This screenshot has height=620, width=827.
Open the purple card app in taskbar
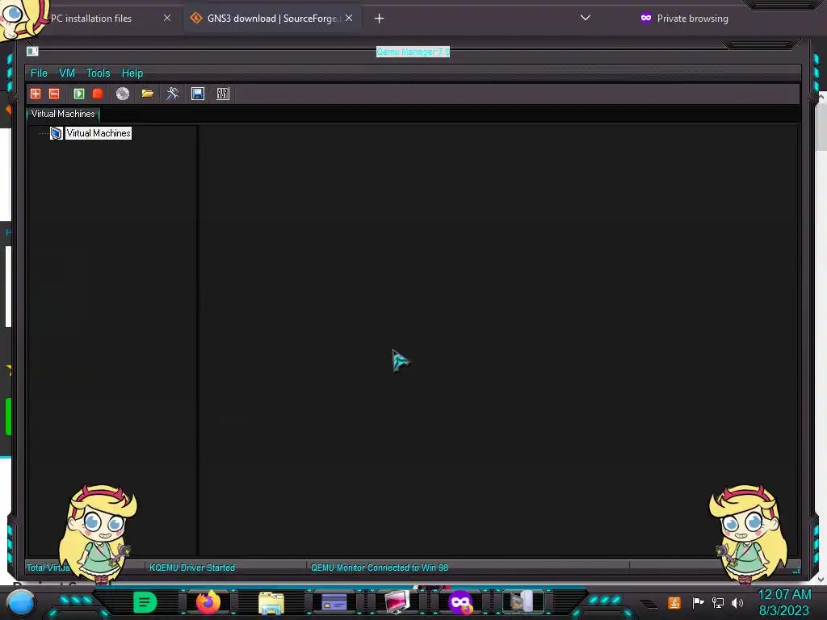click(x=334, y=602)
